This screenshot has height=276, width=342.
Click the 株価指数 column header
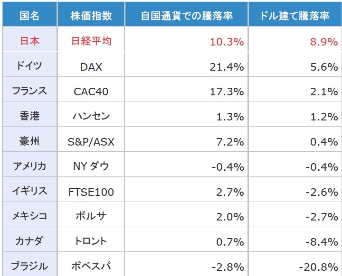pyautogui.click(x=91, y=16)
